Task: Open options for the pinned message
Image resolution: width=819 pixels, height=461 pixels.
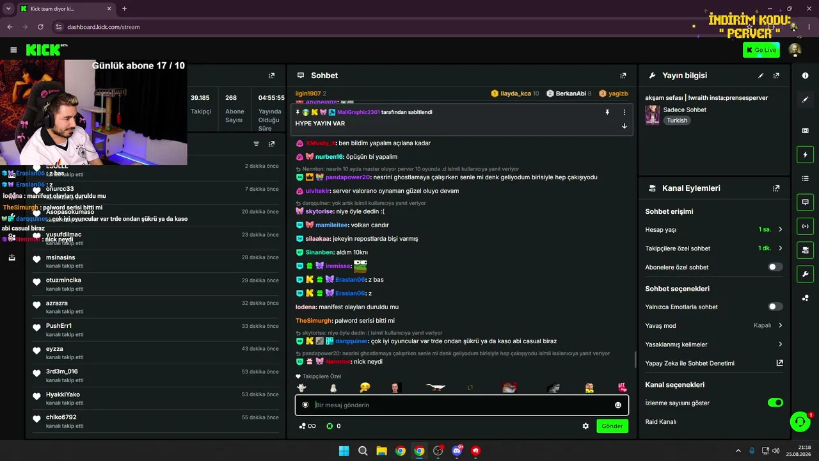Action: click(624, 112)
